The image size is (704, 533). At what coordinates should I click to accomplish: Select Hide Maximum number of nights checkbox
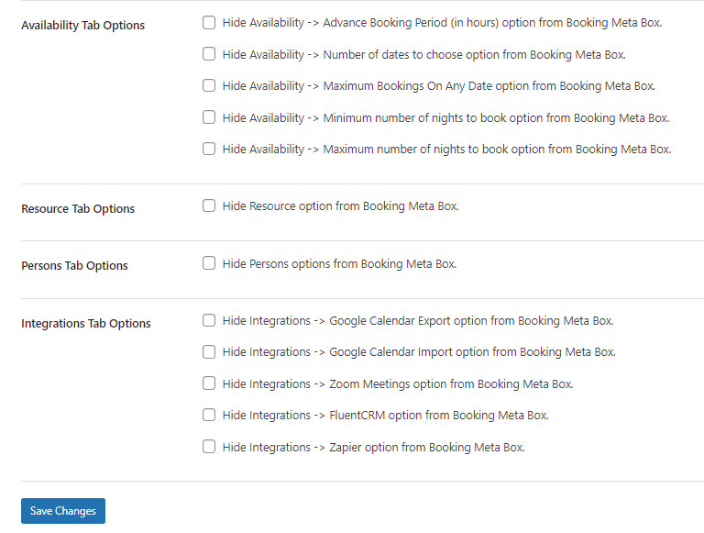tap(209, 149)
